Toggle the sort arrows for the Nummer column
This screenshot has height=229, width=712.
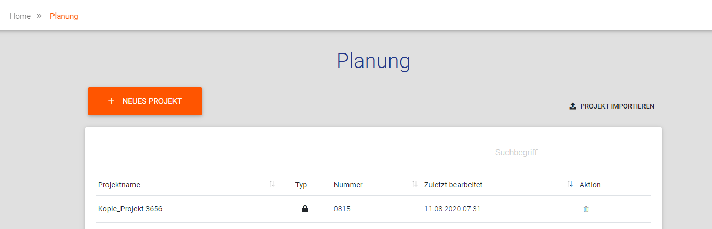point(414,184)
